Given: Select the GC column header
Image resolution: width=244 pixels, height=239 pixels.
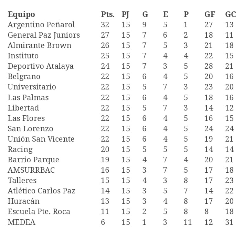Looking at the screenshot, I should click(230, 15).
